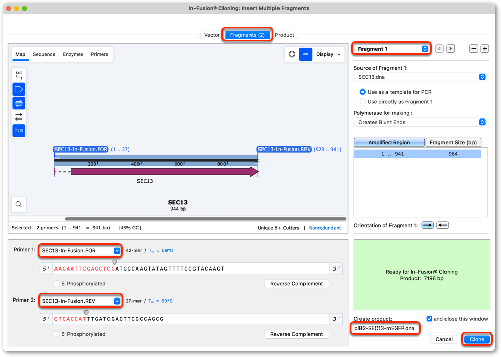Open Source of Fragment SEC13.dna dropdown
501x357 pixels.
click(420, 77)
